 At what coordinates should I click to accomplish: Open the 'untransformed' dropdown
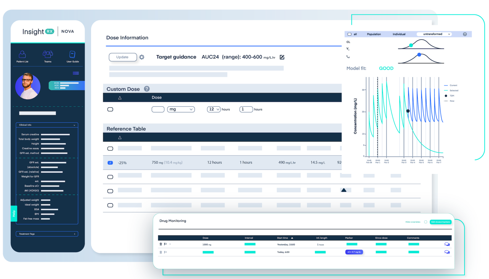(x=434, y=34)
